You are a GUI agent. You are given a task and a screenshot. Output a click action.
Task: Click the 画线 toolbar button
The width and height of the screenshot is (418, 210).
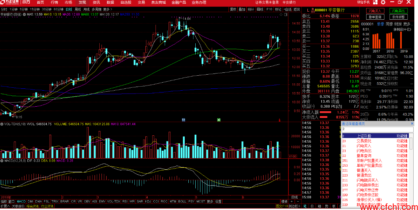click(x=260, y=9)
